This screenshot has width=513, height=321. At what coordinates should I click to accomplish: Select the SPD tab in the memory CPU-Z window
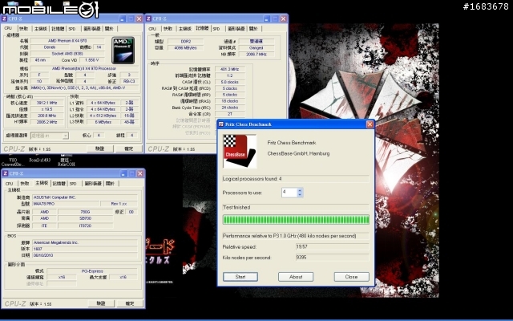pos(216,29)
